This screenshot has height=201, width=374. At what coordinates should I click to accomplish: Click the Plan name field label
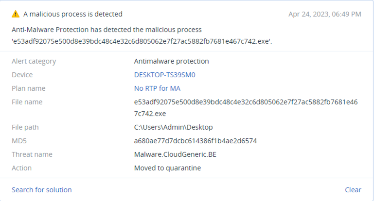pos(29,88)
